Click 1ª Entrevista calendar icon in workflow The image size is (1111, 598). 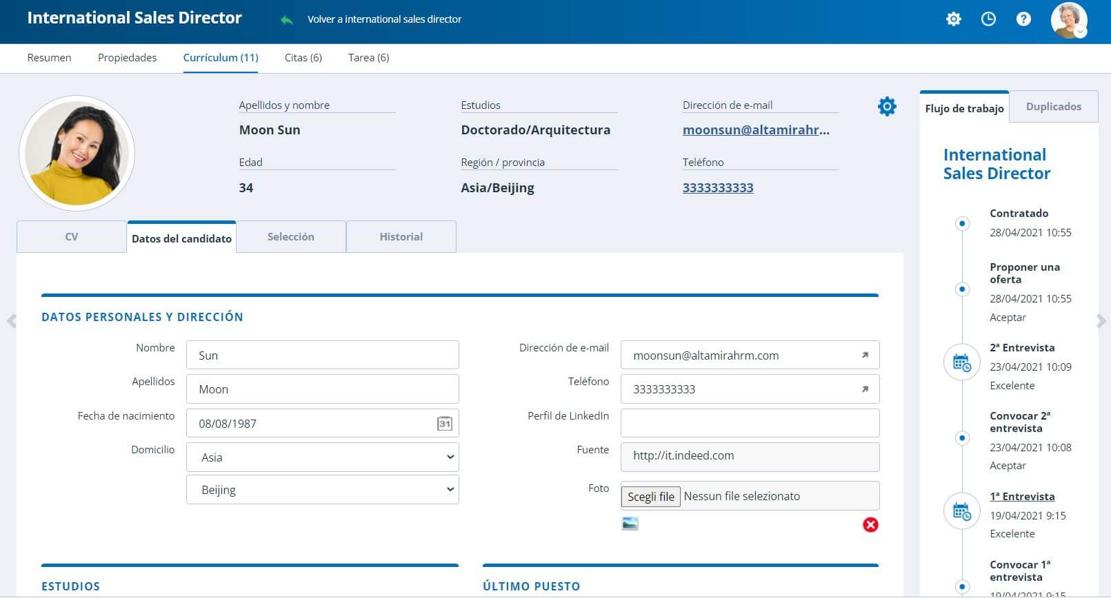(x=961, y=511)
